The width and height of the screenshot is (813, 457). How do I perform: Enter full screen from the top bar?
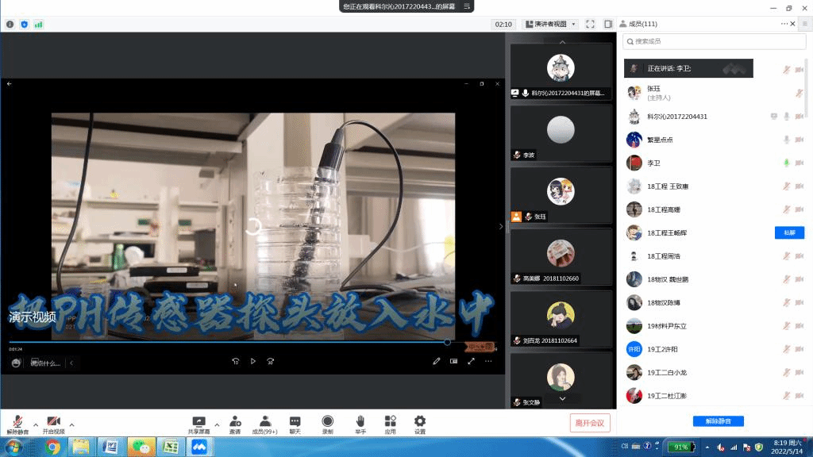click(590, 24)
